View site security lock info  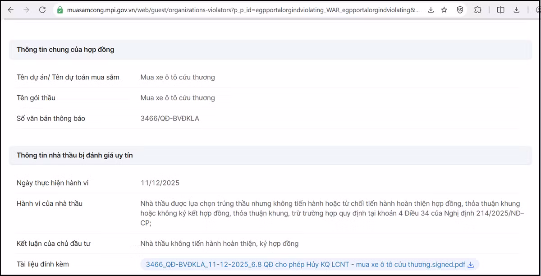[x=60, y=10]
